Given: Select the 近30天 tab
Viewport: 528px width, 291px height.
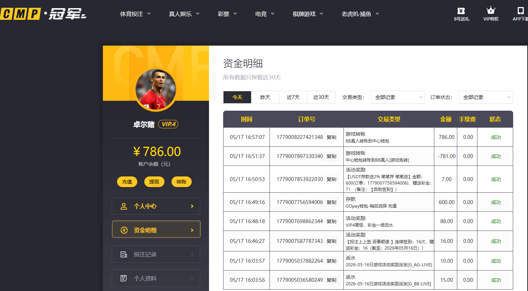Looking at the screenshot, I should [x=321, y=97].
